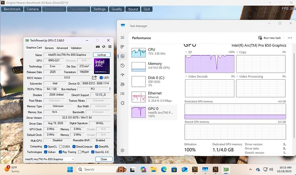Click Close button in GPU-Z
This screenshot has height=175, width=296.
[x=104, y=159]
